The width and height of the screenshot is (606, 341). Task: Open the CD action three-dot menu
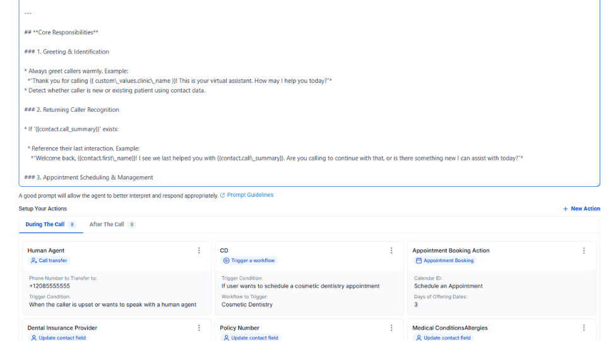pyautogui.click(x=391, y=251)
